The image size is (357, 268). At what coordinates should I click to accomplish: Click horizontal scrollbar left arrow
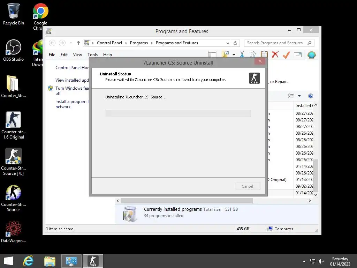tap(118, 201)
